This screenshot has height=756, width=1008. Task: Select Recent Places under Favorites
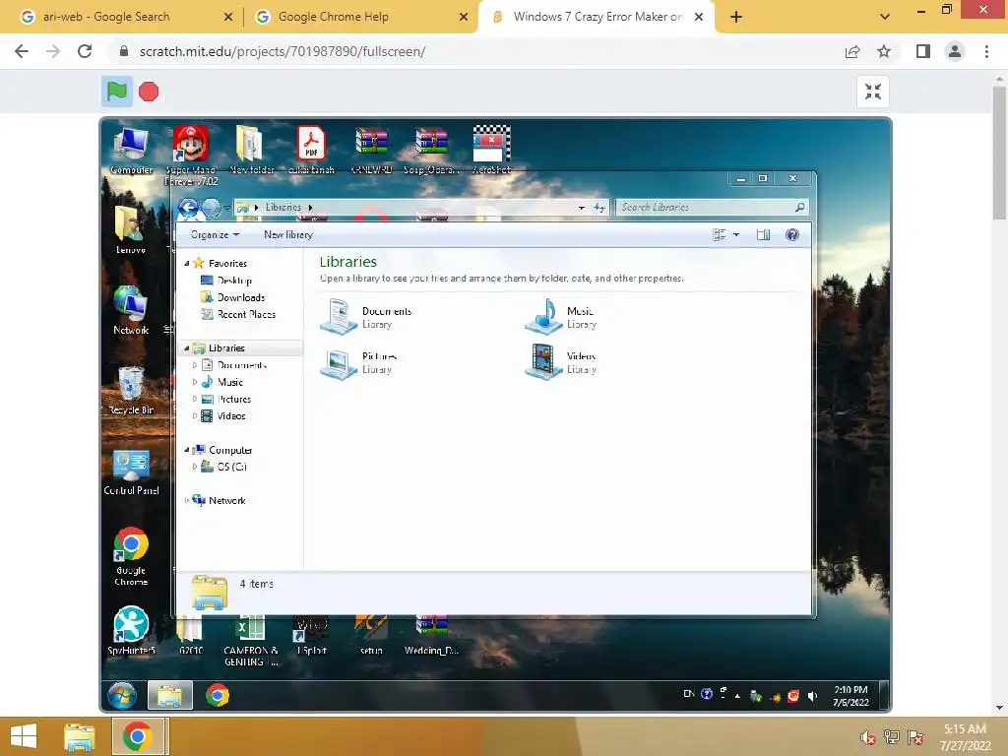(x=238, y=314)
